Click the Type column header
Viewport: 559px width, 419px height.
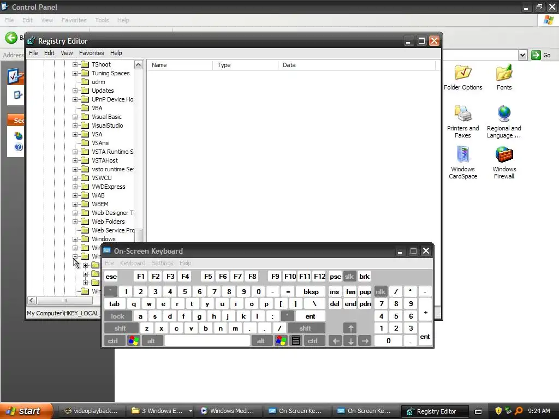click(245, 65)
